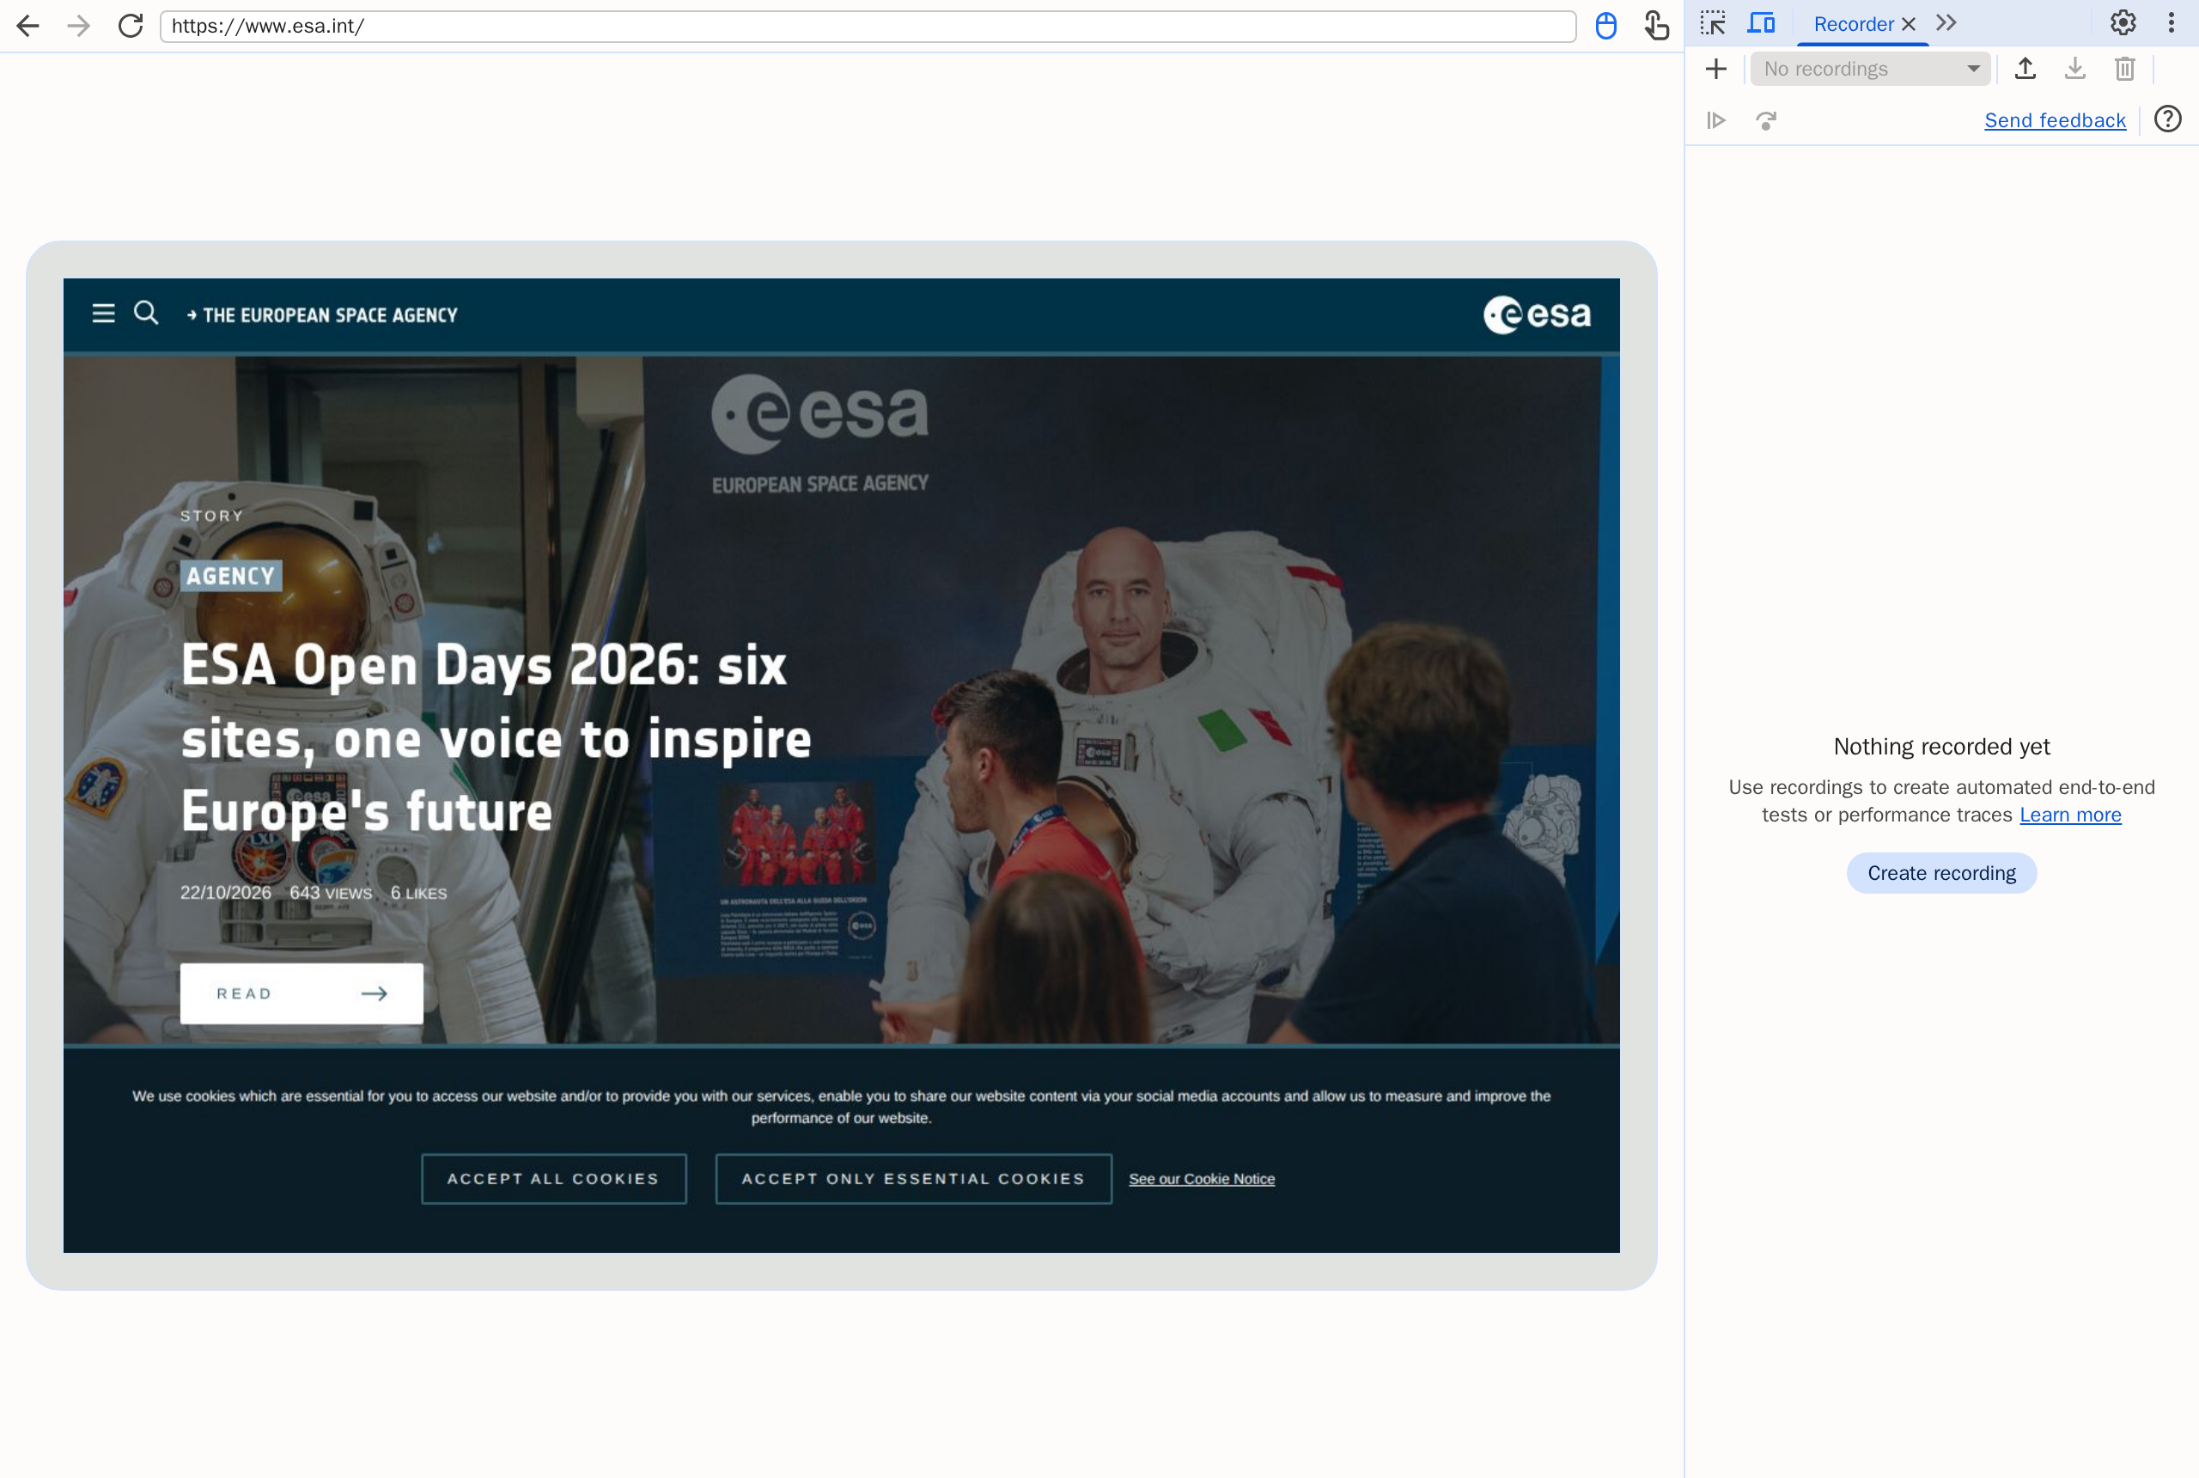
Task: Click the replay recording play icon
Action: point(1715,120)
